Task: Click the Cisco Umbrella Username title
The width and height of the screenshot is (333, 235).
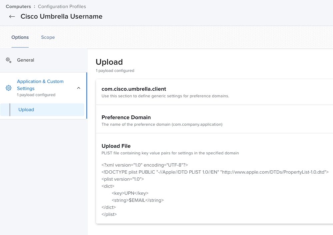Action: click(61, 17)
